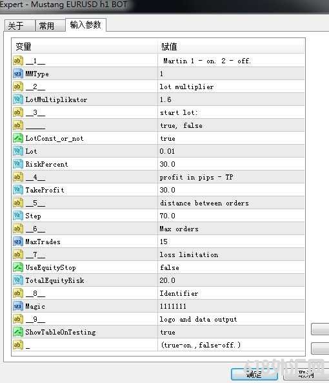329x383 pixels.
Task: Select the ShowTableOnTesting true value cell
Action: [231, 332]
